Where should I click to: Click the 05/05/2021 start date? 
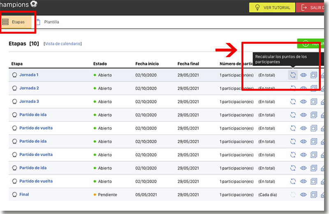point(146,195)
